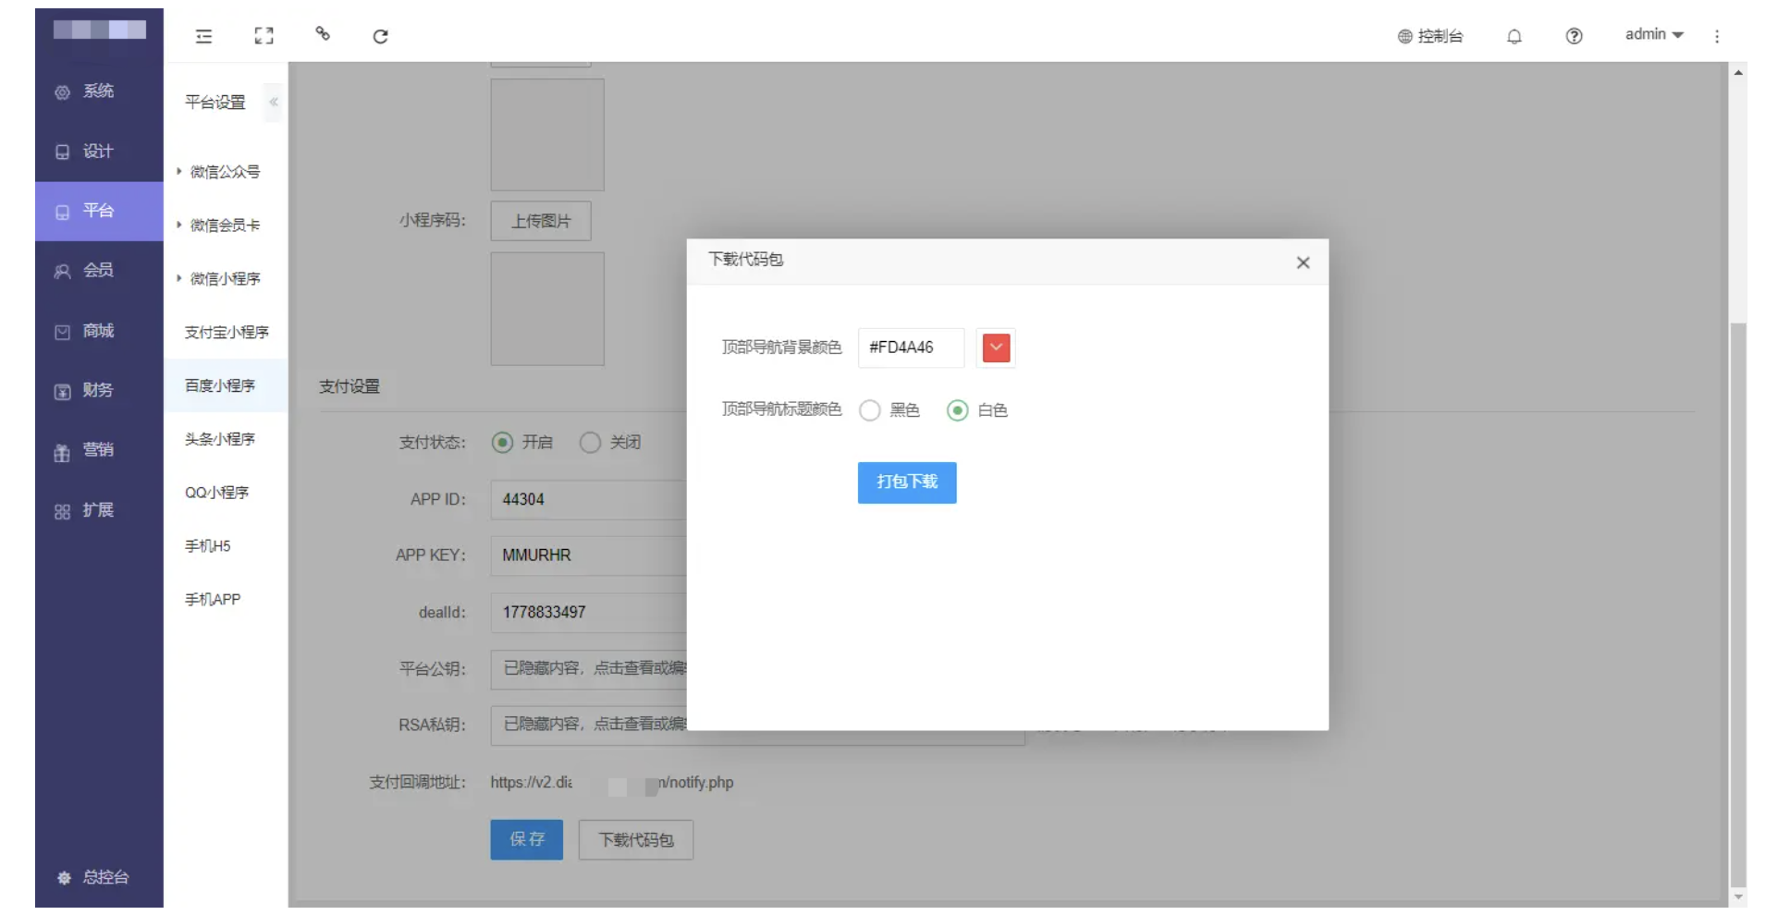Open the 财务 sidebar section
The image size is (1766, 915).
[x=99, y=390]
